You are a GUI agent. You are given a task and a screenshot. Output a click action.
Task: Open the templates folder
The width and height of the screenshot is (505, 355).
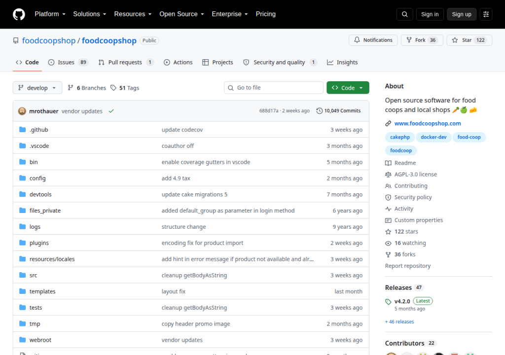42,291
